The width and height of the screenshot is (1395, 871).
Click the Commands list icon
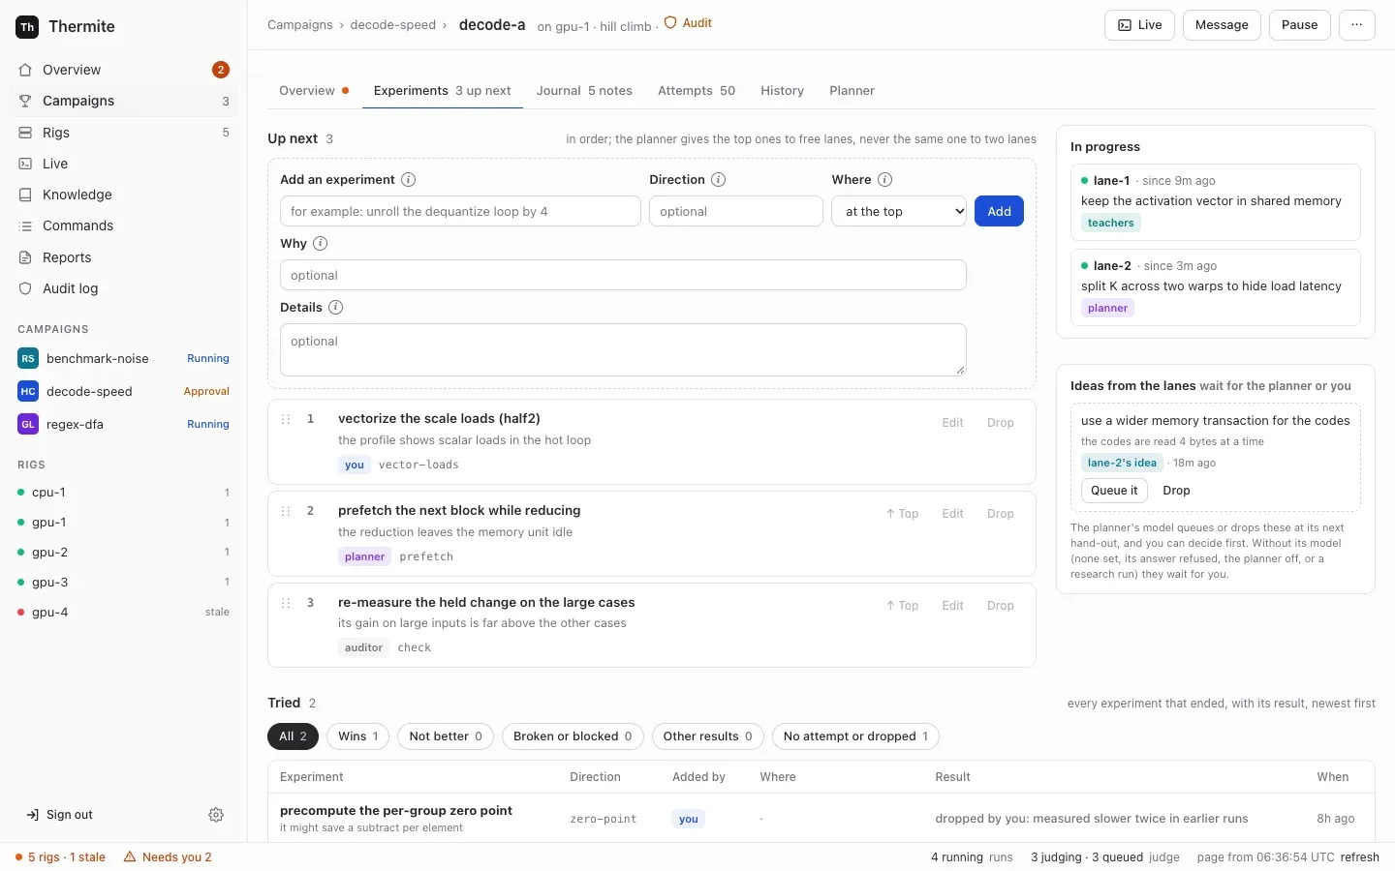point(25,225)
